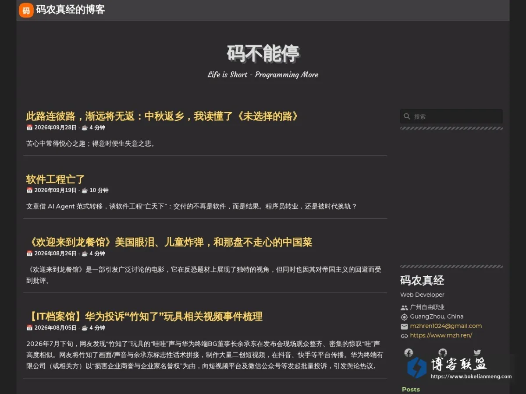Click the orange 码 site logo icon

(26, 10)
